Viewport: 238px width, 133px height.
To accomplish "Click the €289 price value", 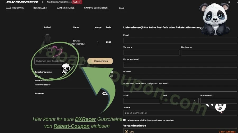I will point(108,42).
